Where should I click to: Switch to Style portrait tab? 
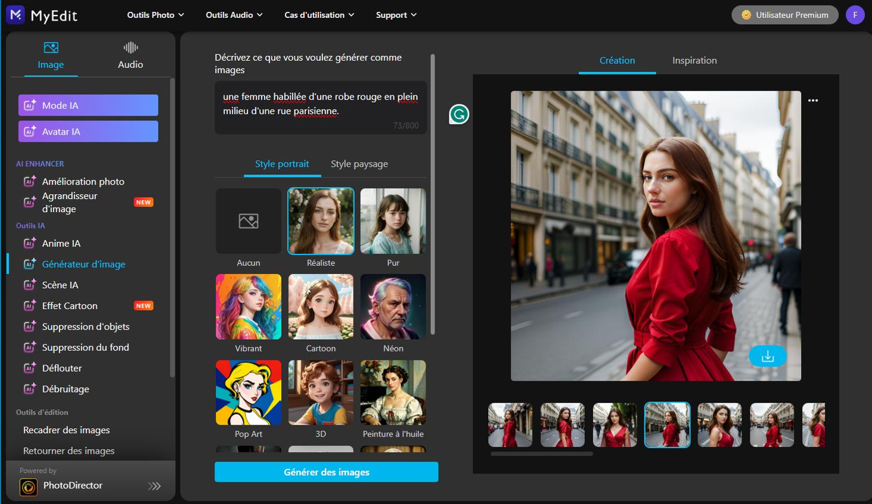(282, 164)
